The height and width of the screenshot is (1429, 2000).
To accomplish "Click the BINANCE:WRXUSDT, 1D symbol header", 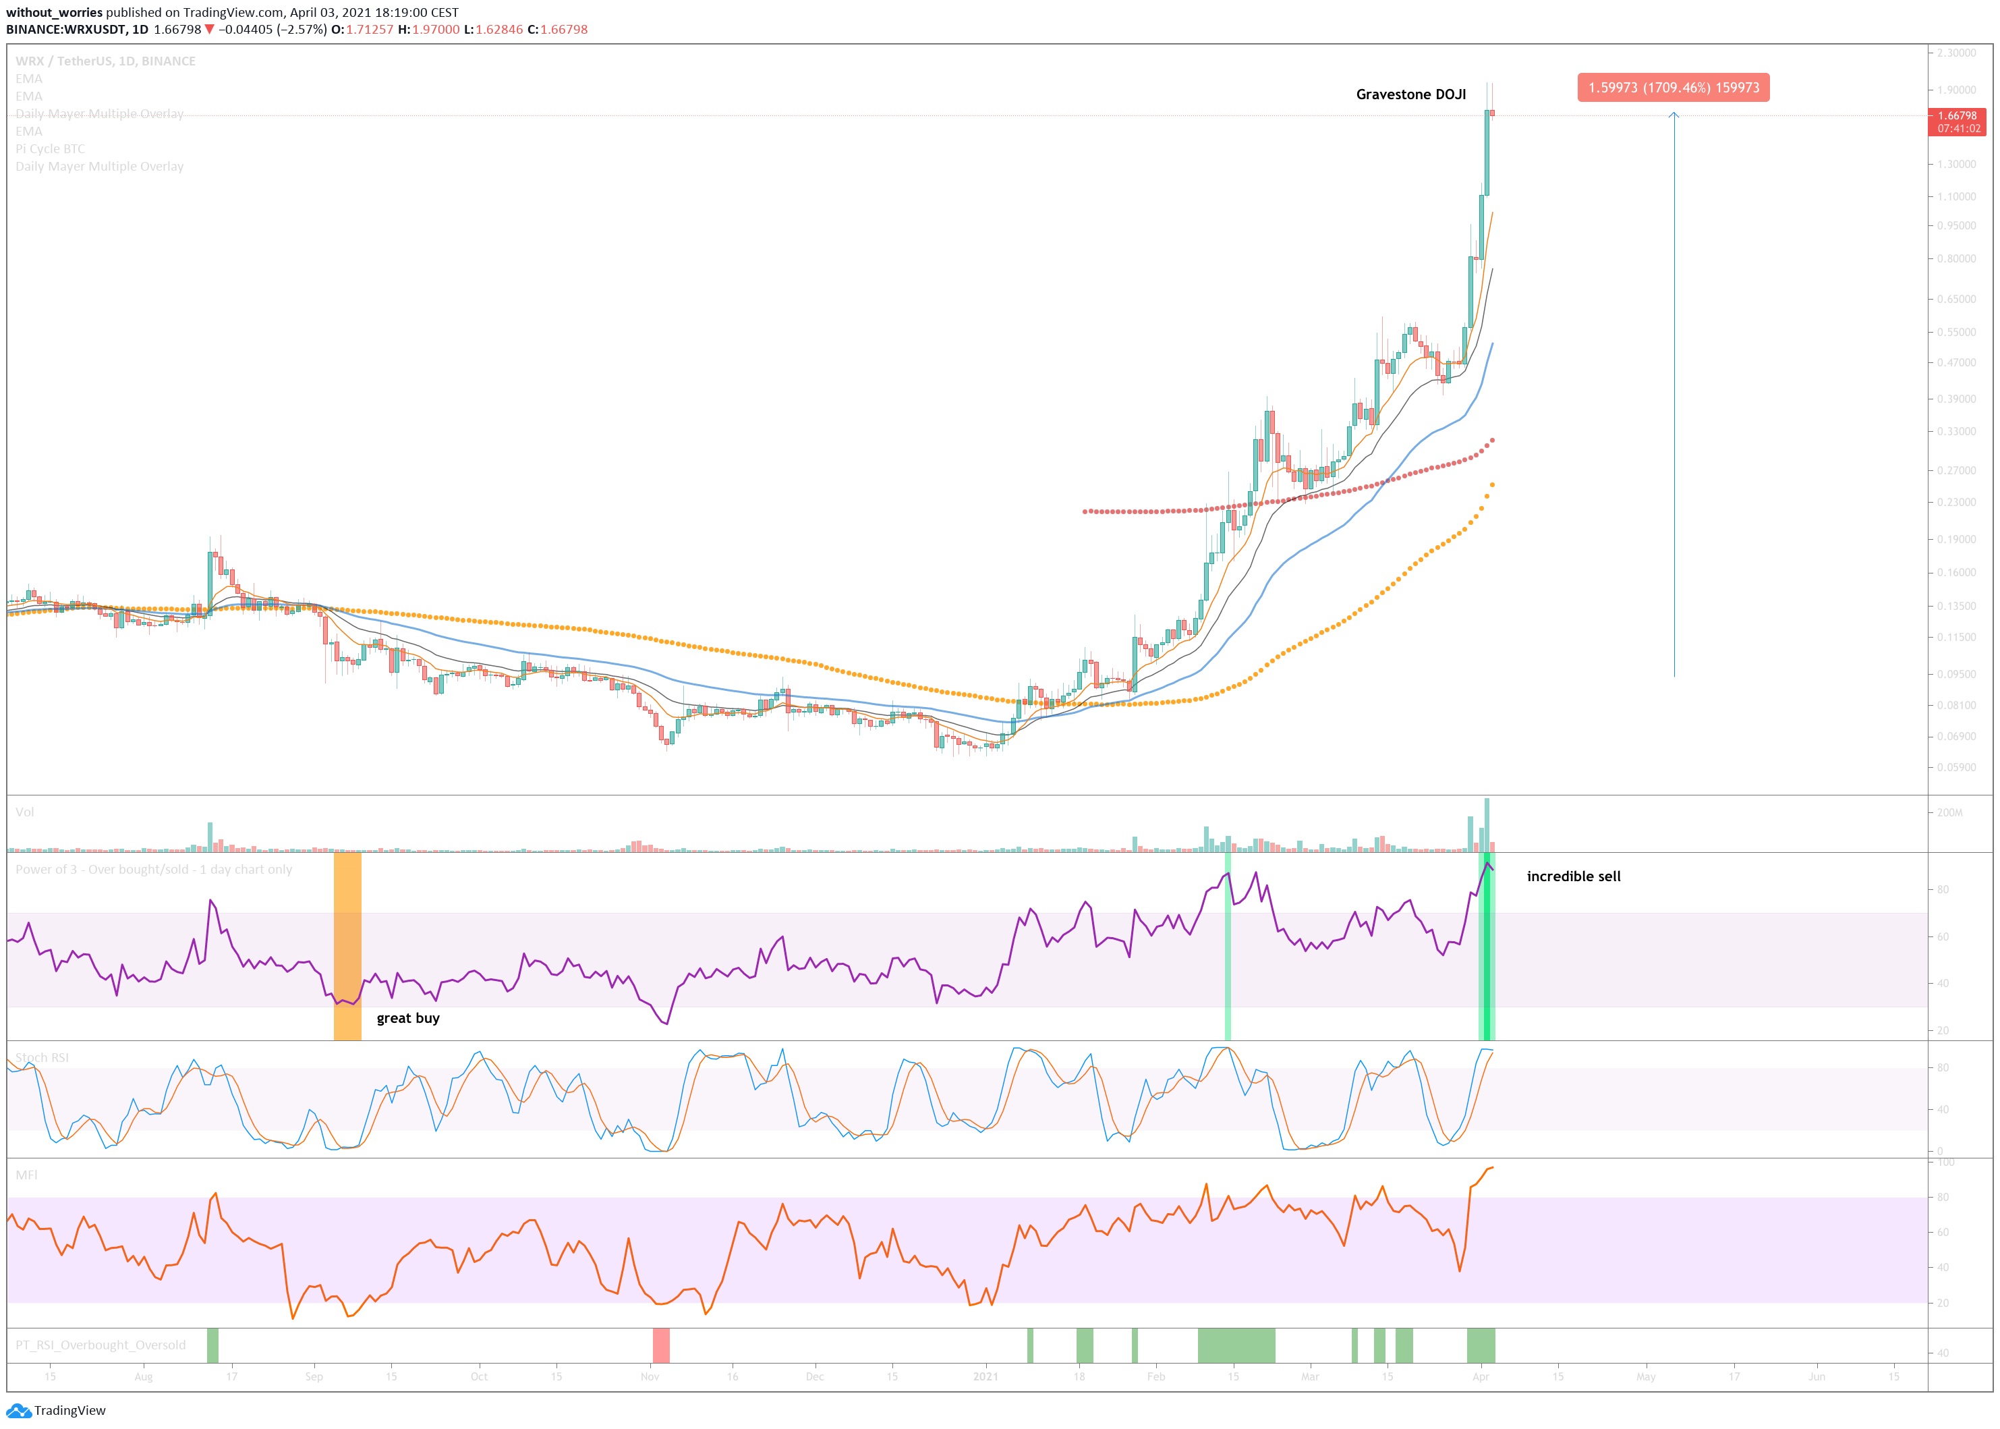I will tap(78, 29).
